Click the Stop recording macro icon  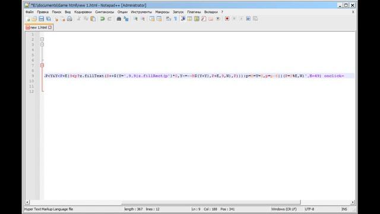point(234,18)
